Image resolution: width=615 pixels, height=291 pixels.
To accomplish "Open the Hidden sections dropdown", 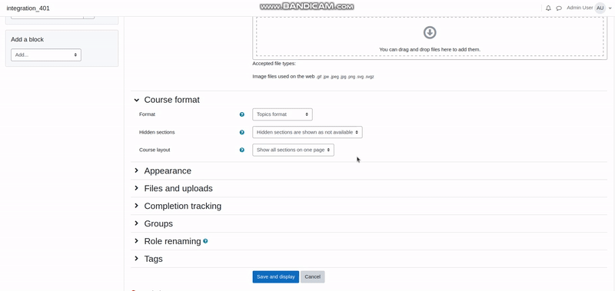I will point(307,132).
